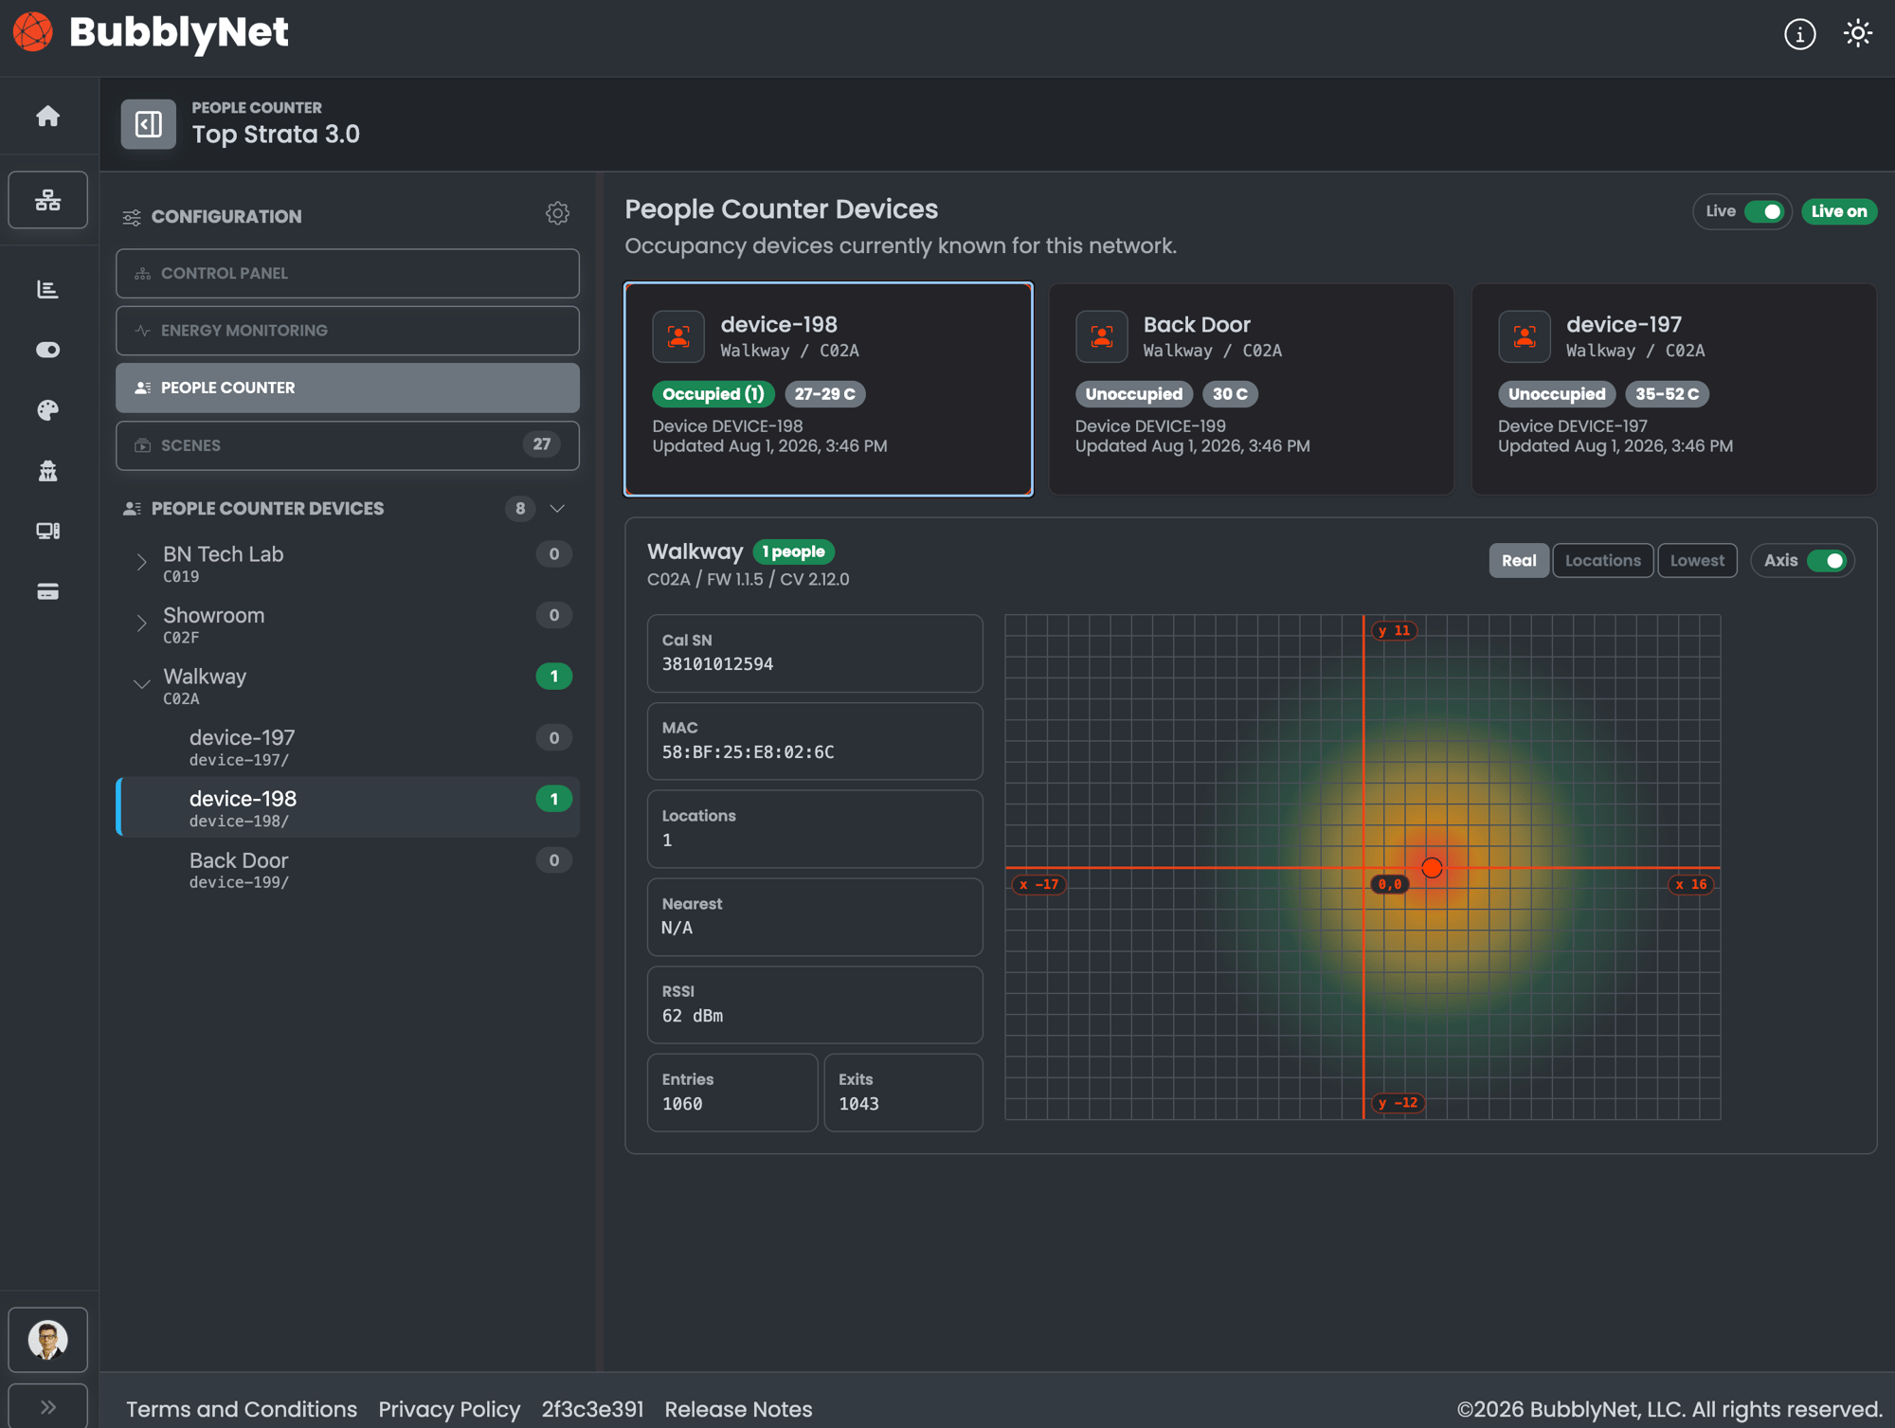Click the toggle-shaped sidebar icon

[x=48, y=350]
